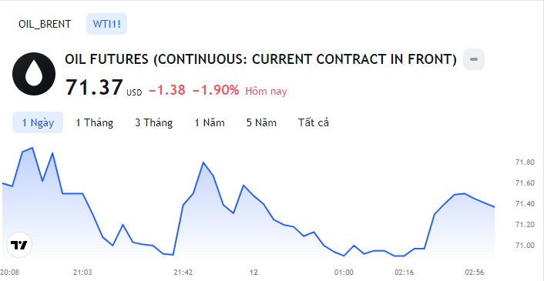
Task: Click the 01:00 time axis label
Action: point(344,273)
